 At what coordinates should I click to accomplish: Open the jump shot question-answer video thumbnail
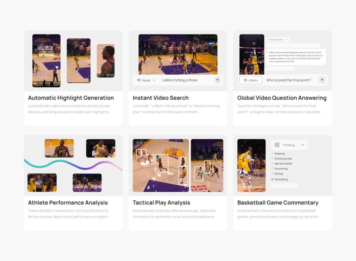(x=252, y=54)
